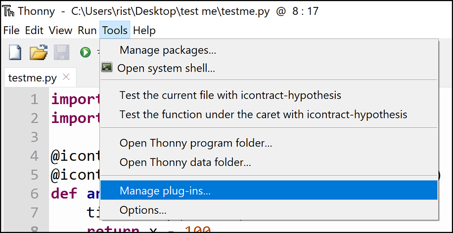
Task: Click the Open file folder icon
Action: [39, 52]
